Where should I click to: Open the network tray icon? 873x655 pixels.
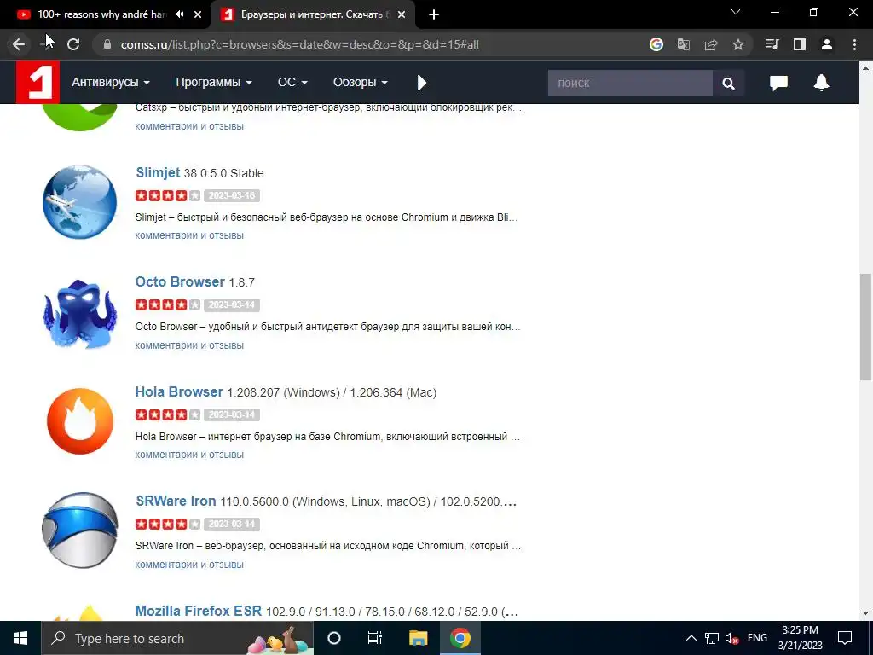[712, 638]
